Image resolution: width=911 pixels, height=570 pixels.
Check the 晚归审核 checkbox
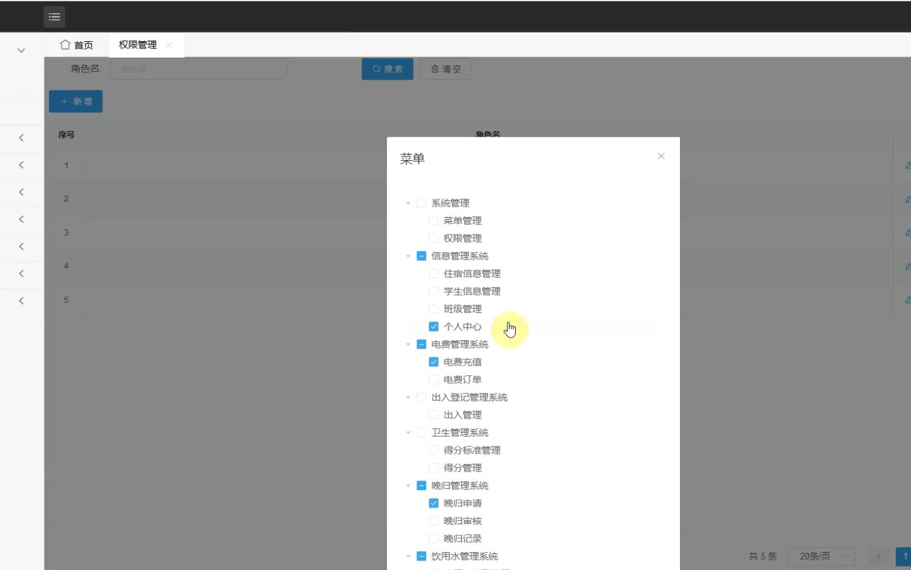click(434, 521)
